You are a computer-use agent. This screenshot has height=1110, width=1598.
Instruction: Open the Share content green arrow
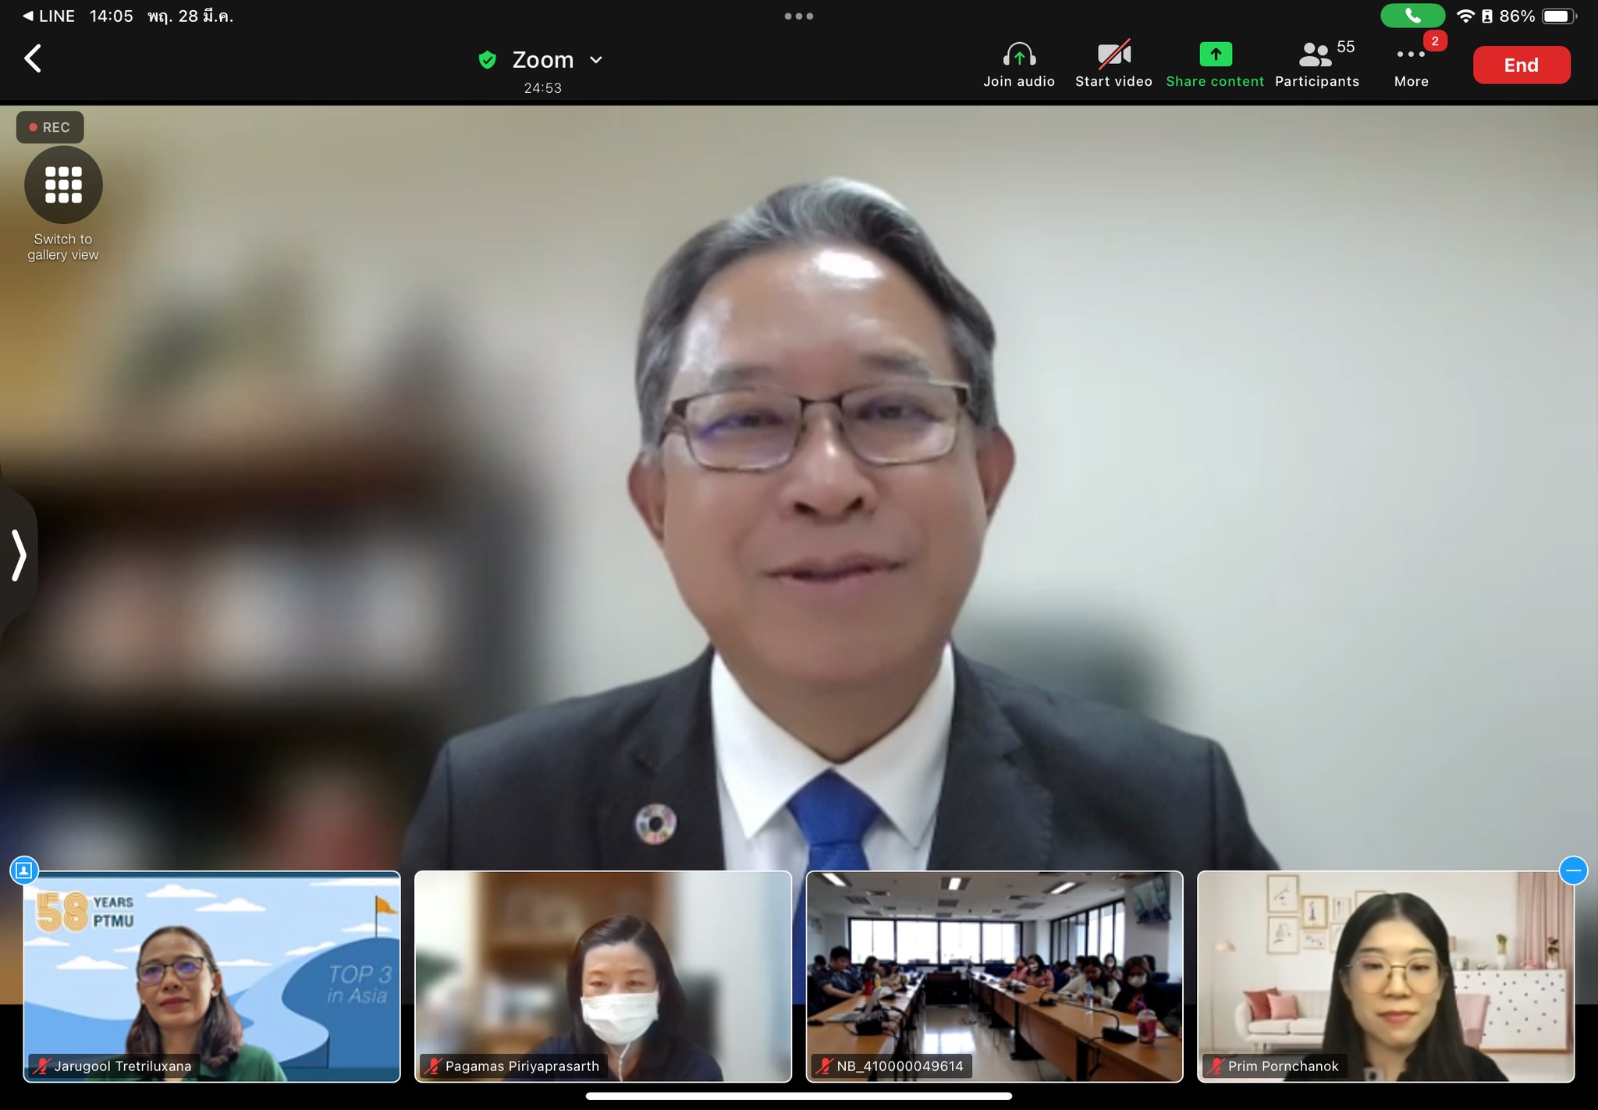click(1215, 55)
